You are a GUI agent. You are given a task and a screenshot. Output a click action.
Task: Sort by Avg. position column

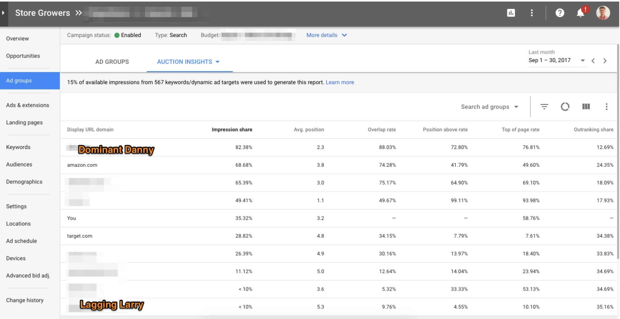[309, 130]
